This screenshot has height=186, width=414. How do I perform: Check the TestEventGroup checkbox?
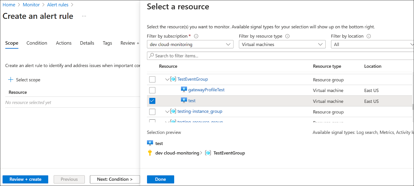pos(152,79)
